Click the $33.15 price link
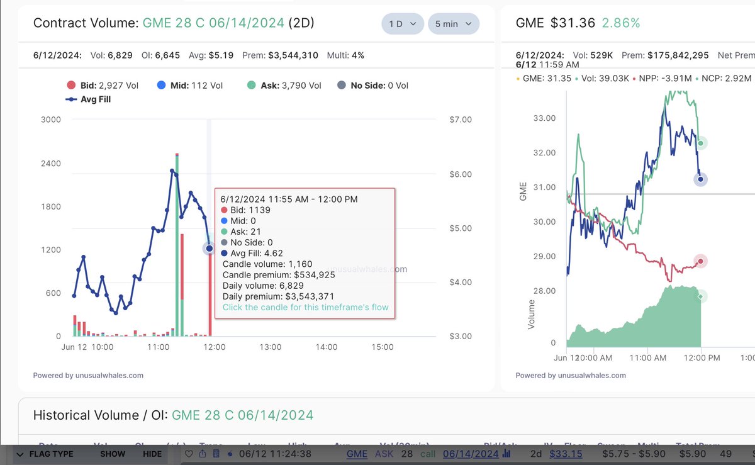 (566, 454)
